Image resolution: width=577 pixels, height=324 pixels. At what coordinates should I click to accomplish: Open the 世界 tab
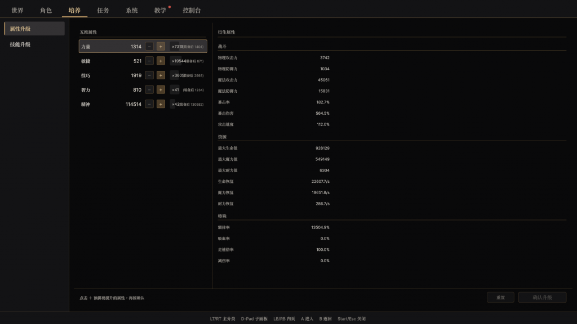(x=17, y=10)
